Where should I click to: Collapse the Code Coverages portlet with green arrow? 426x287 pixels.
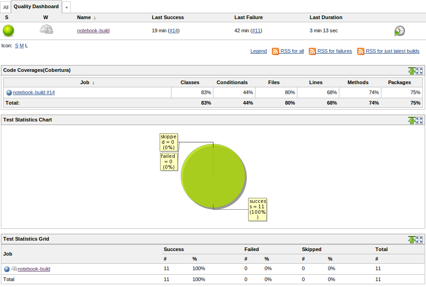(412, 70)
